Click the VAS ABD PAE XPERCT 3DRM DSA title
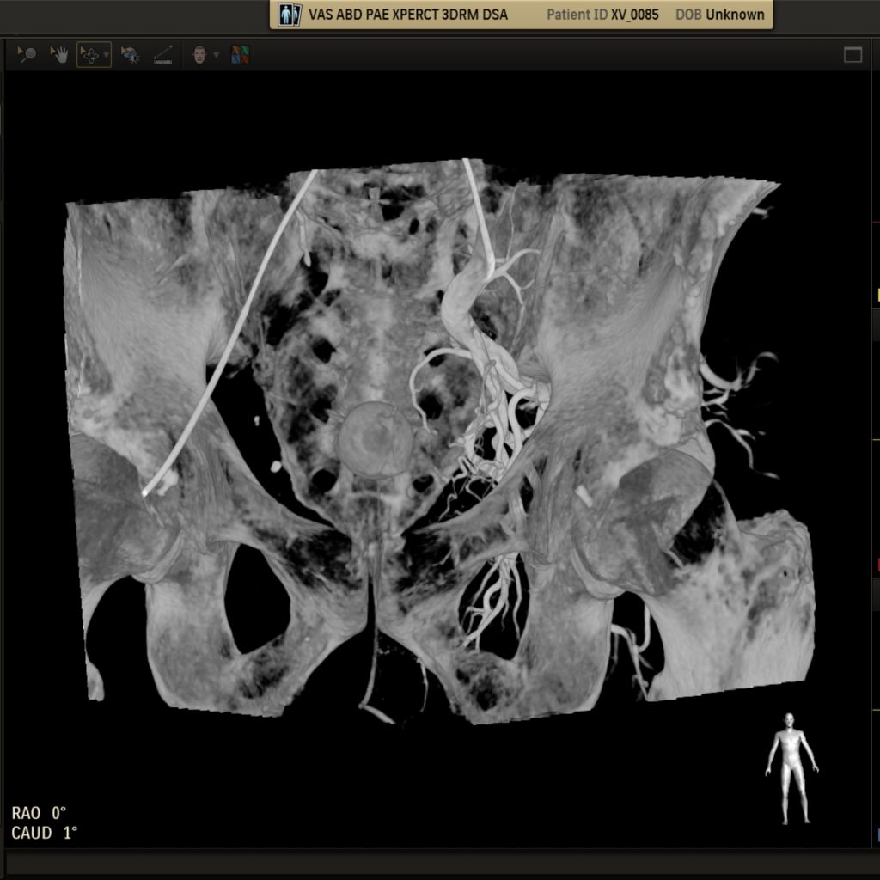The image size is (880, 880). 407,15
